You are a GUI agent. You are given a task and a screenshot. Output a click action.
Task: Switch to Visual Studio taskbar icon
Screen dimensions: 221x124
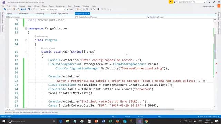point(139,121)
